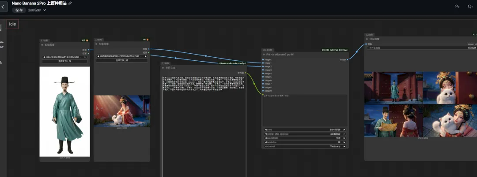This screenshot has height=177, width=477.
Task: Click refresh icon in left sidebar
Action: pyautogui.click(x=1, y=45)
